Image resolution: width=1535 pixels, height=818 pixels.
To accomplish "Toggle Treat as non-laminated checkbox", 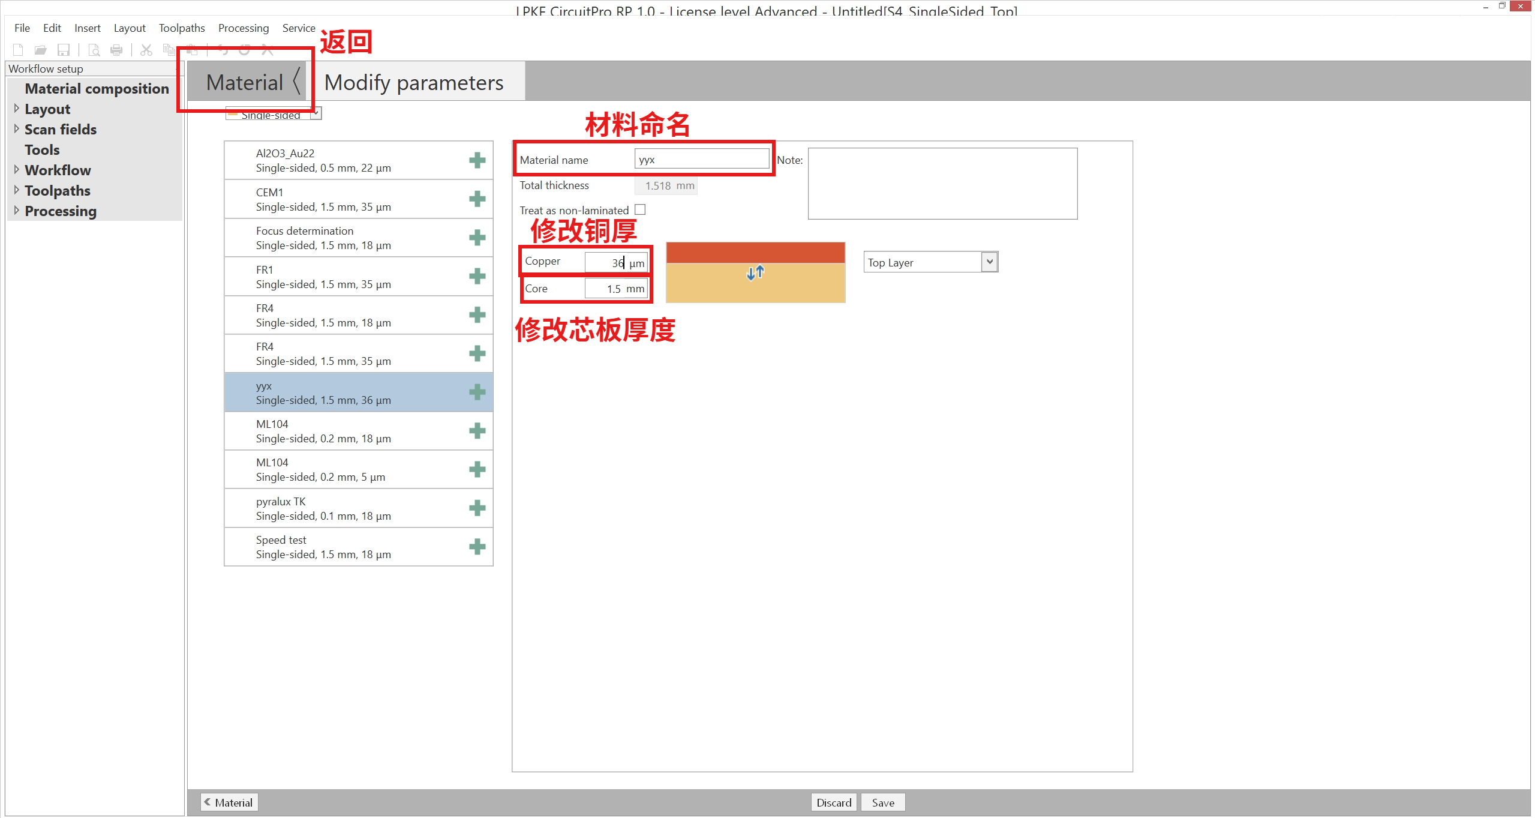I will pos(640,209).
